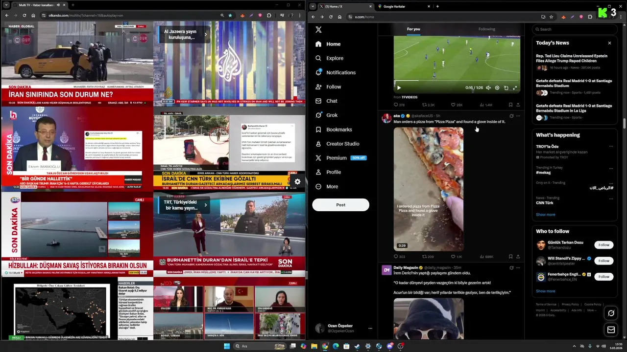
Task: Open the X logo home icon
Action: tap(318, 30)
